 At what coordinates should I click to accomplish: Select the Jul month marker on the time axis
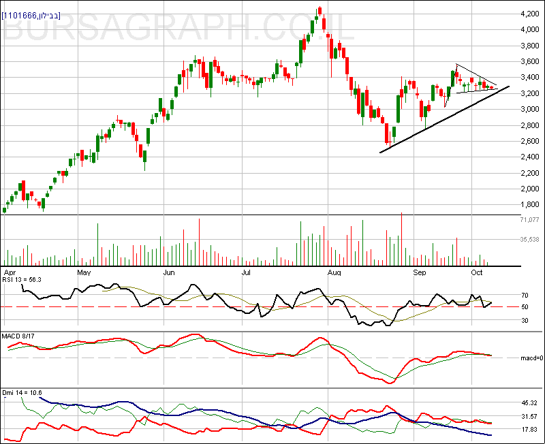(x=247, y=272)
